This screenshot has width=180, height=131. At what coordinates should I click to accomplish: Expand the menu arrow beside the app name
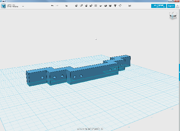click(23, 6)
